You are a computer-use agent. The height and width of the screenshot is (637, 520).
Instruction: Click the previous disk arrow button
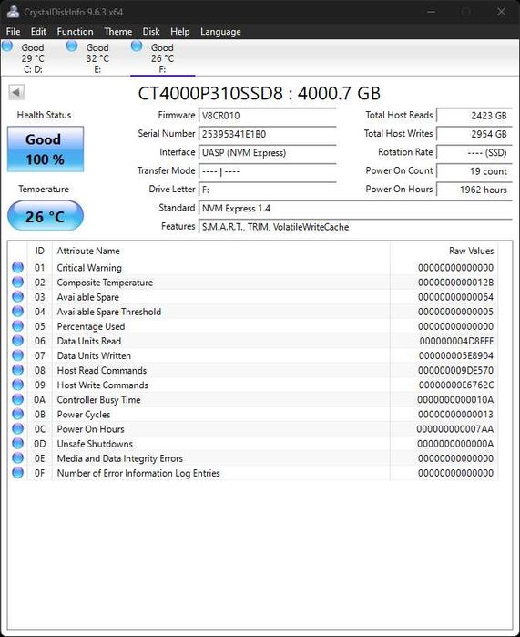(16, 92)
